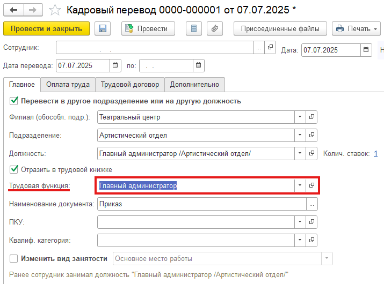Expand the Квалиф. категория dropdown list
384x284 pixels.
tap(300, 240)
